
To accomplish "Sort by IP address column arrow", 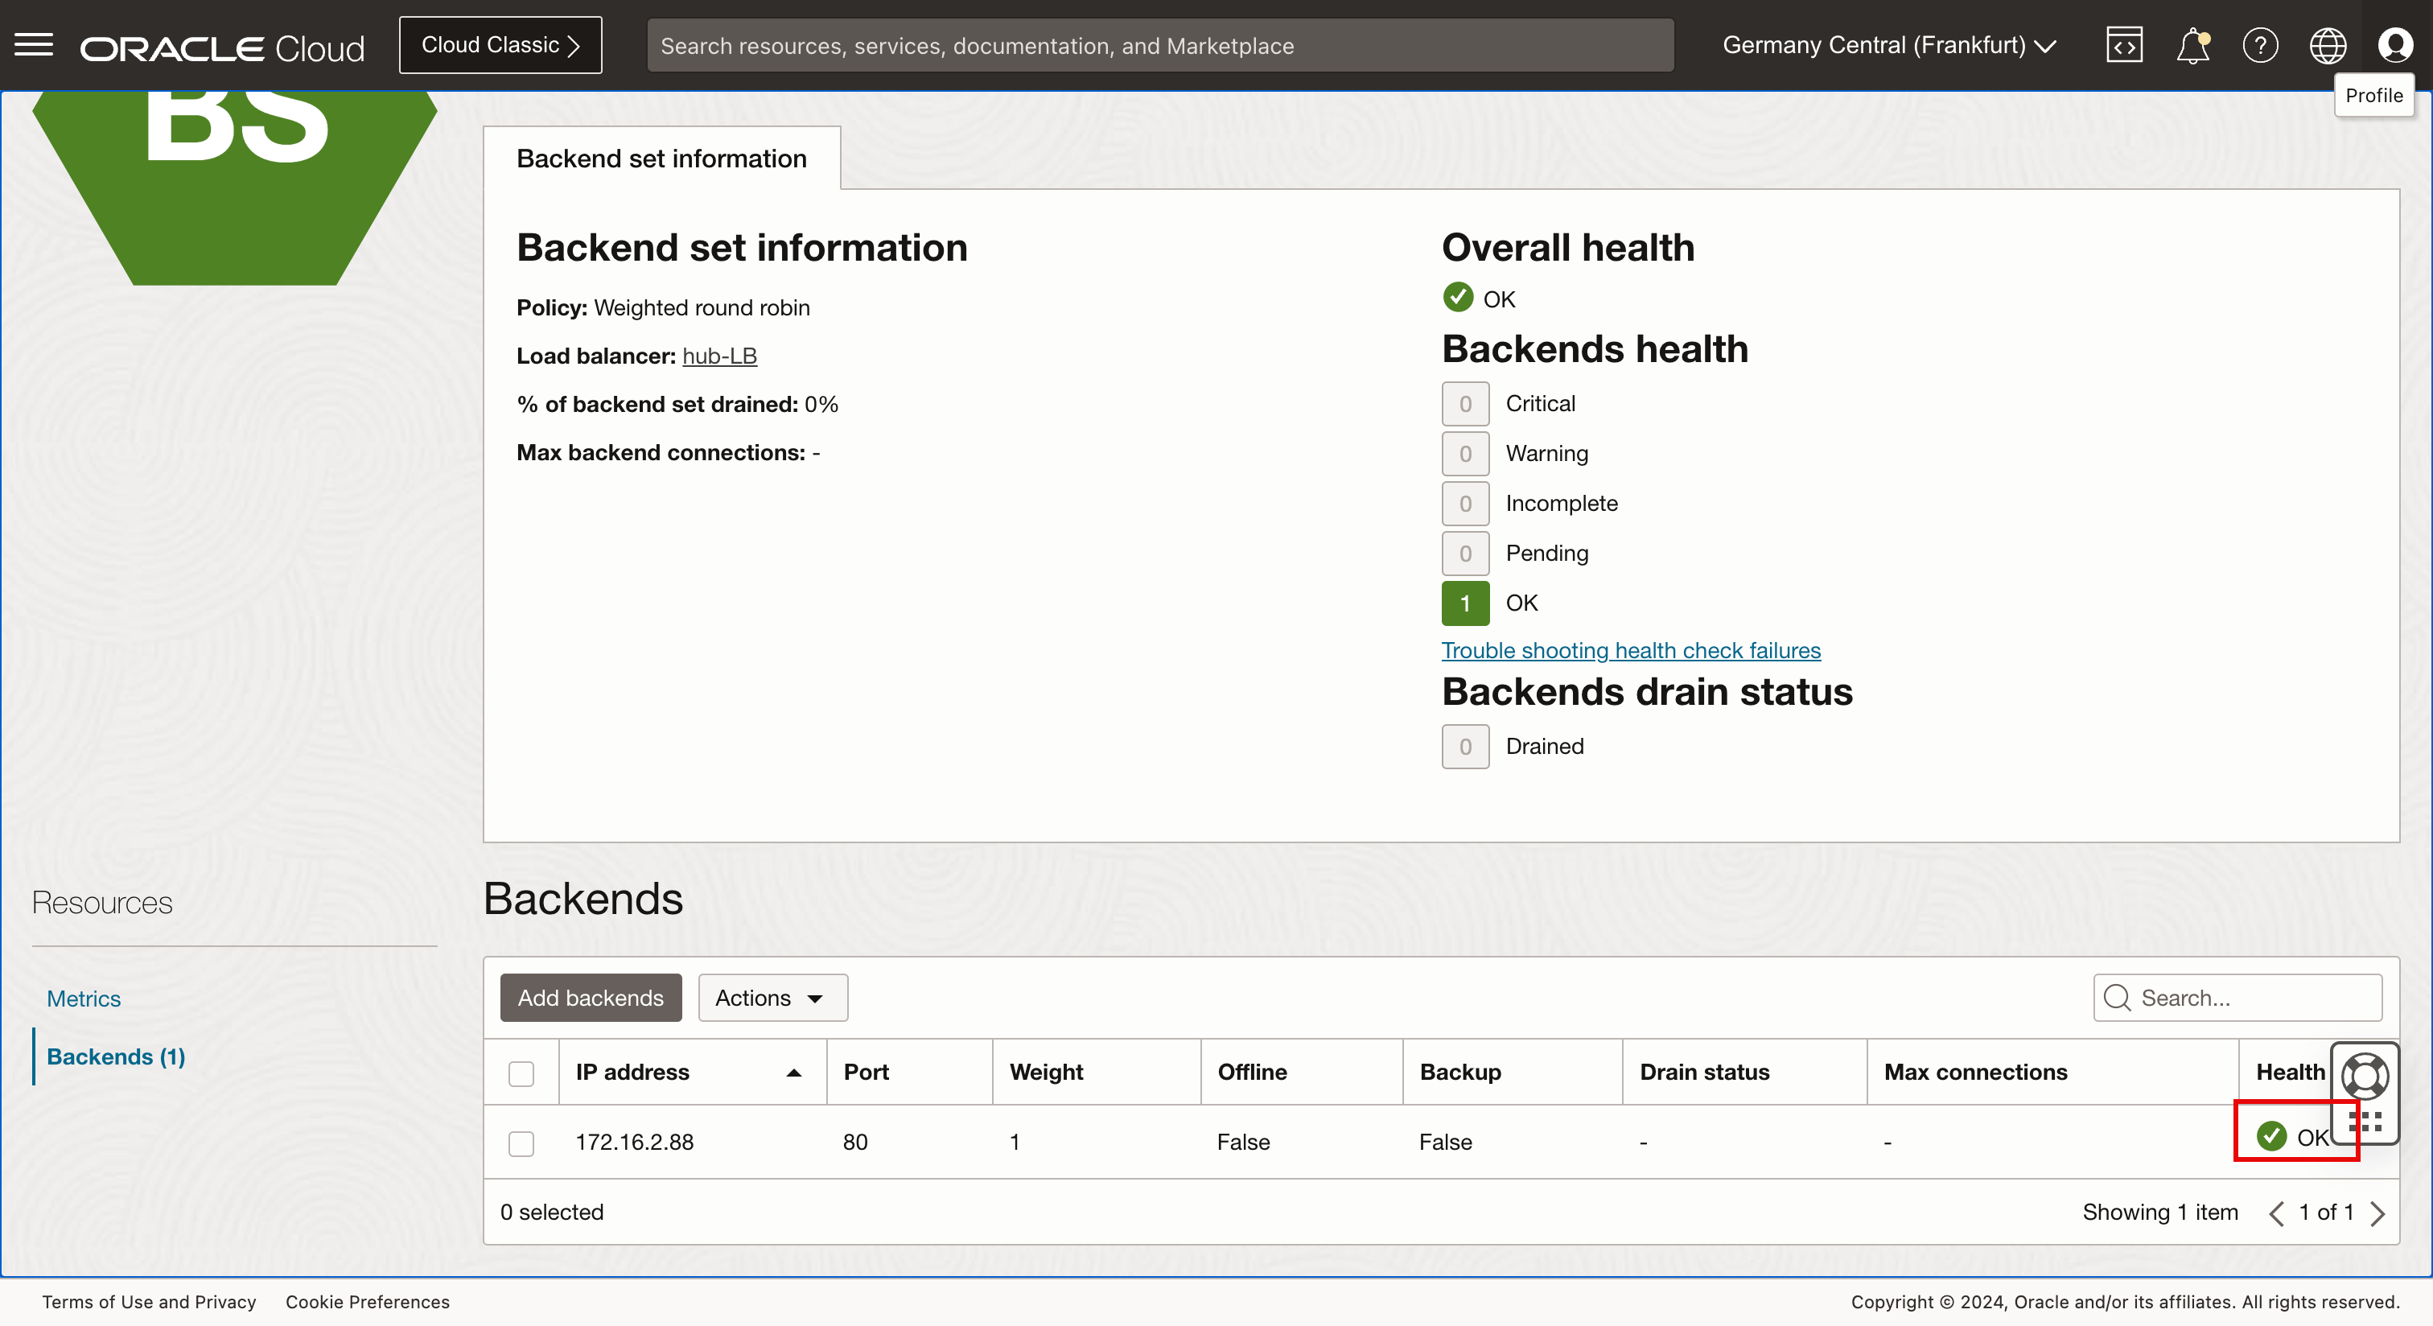I will click(x=793, y=1073).
